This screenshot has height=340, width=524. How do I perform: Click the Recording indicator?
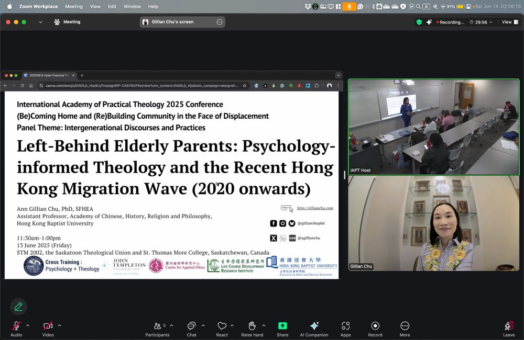451,22
